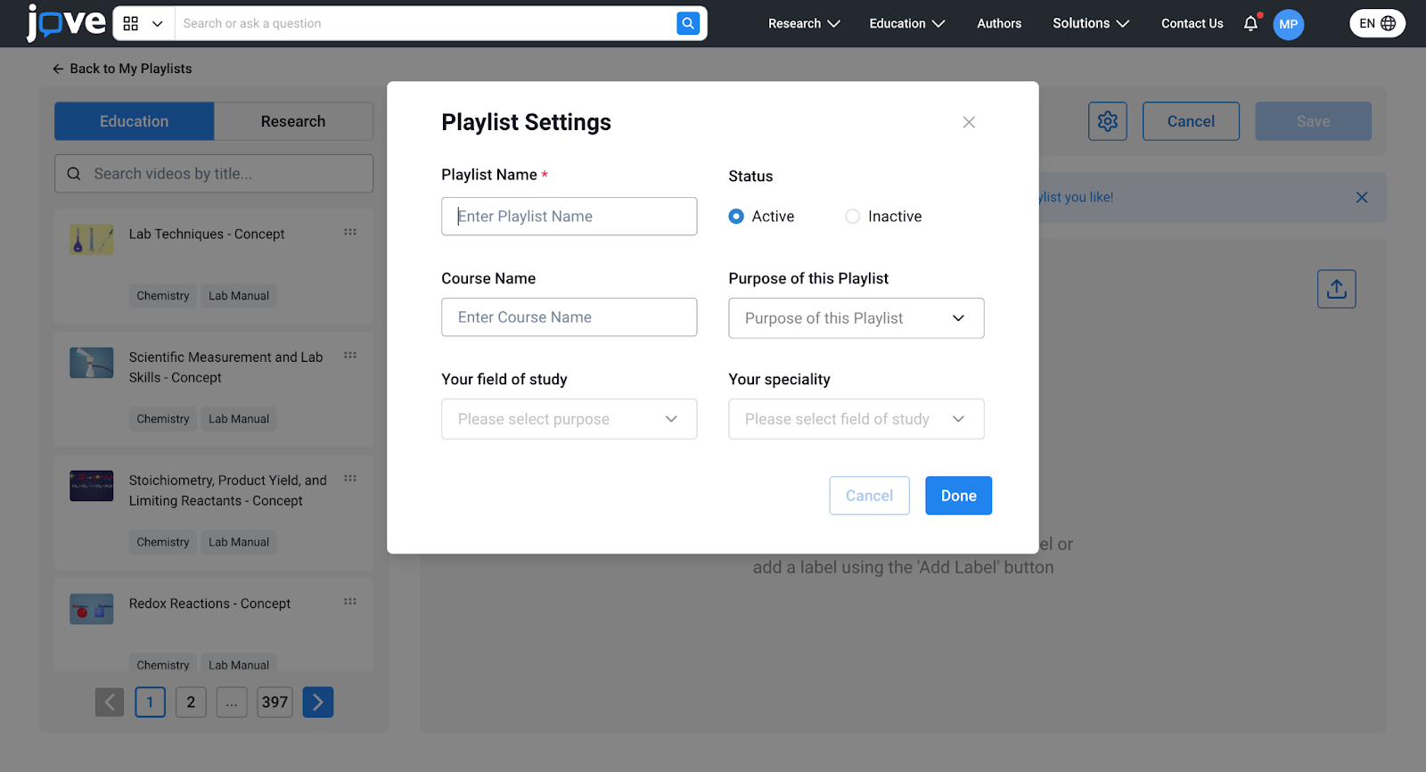Click the Chemistry tag under Scientific Measurement
Image resolution: width=1426 pixels, height=772 pixels.
[x=163, y=419]
